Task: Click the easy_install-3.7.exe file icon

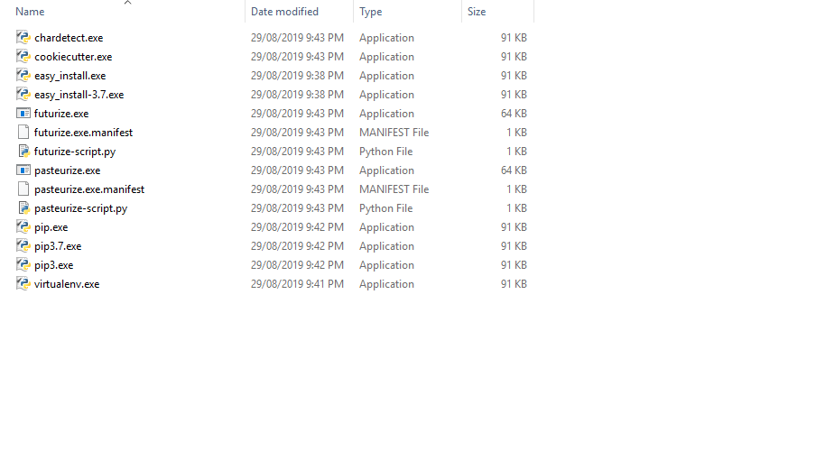Action: (23, 94)
